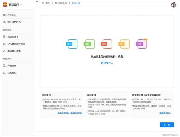This screenshot has width=180, height=137.
Task: Click the MP4 file format icon
Action: (x=104, y=44)
